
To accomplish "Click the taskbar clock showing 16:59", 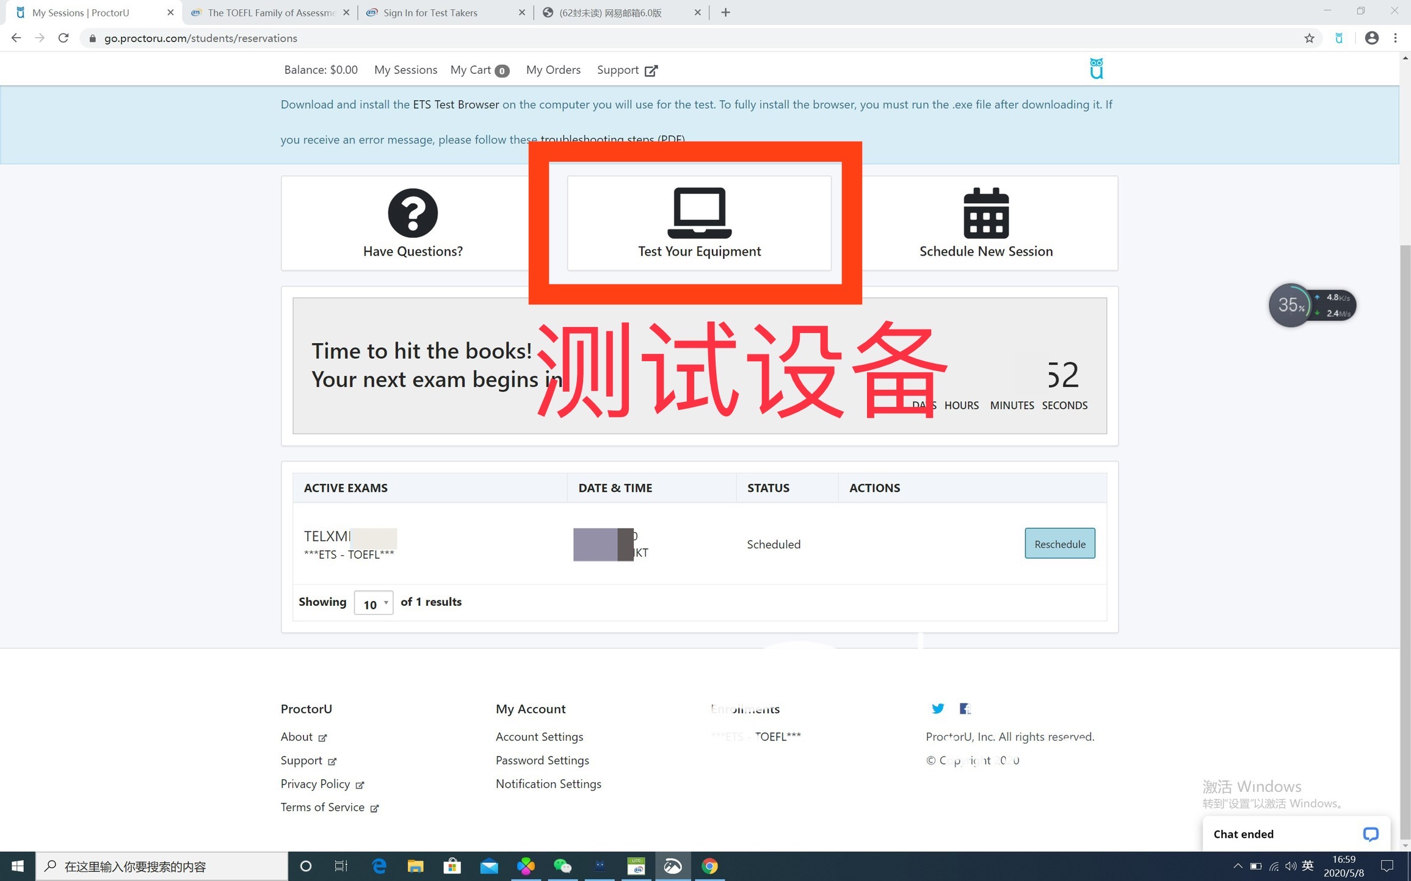I will point(1343,866).
